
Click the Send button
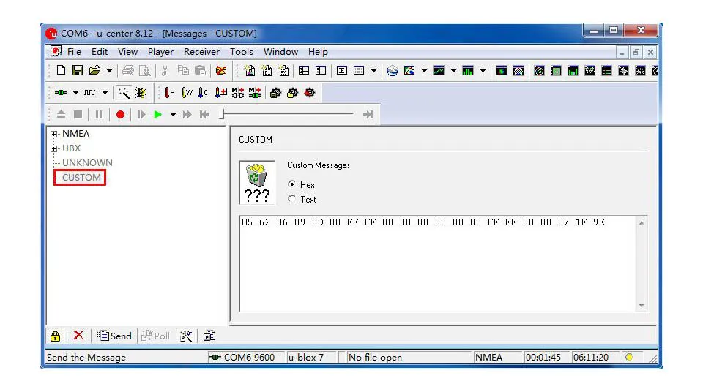point(114,336)
